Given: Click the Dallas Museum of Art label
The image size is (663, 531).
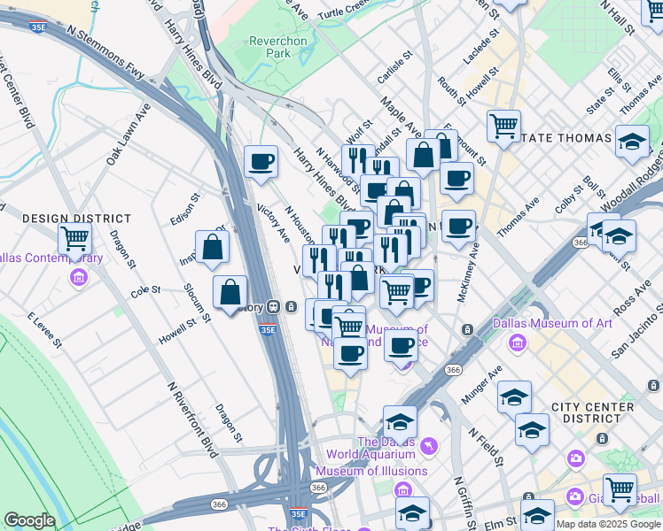Looking at the screenshot, I should point(552,323).
